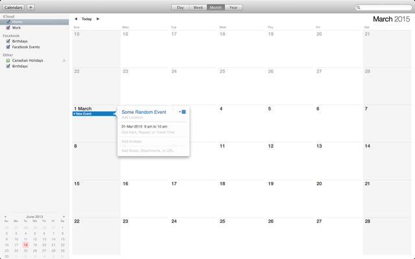Click the Facebook section header
Viewport: 415px width, 259px height.
click(x=11, y=36)
